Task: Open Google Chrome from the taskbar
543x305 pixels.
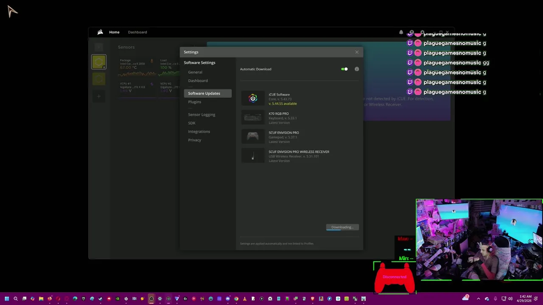Action: click(x=236, y=299)
